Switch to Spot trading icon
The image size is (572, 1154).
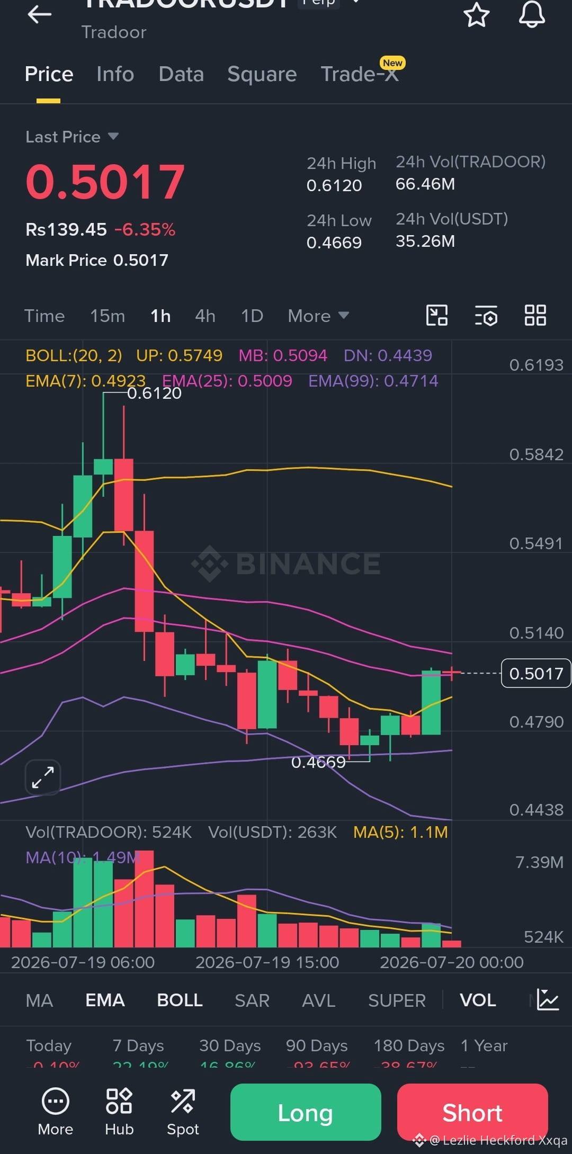[x=183, y=1112]
